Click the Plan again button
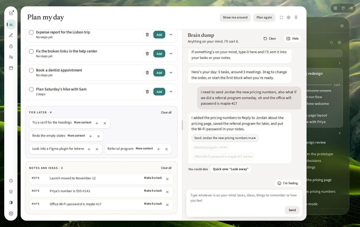The width and height of the screenshot is (360, 227). click(264, 17)
